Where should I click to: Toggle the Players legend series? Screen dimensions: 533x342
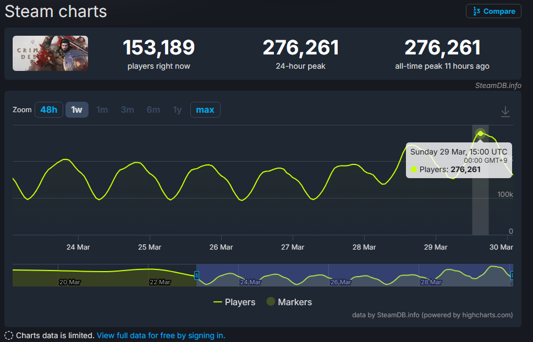[234, 302]
